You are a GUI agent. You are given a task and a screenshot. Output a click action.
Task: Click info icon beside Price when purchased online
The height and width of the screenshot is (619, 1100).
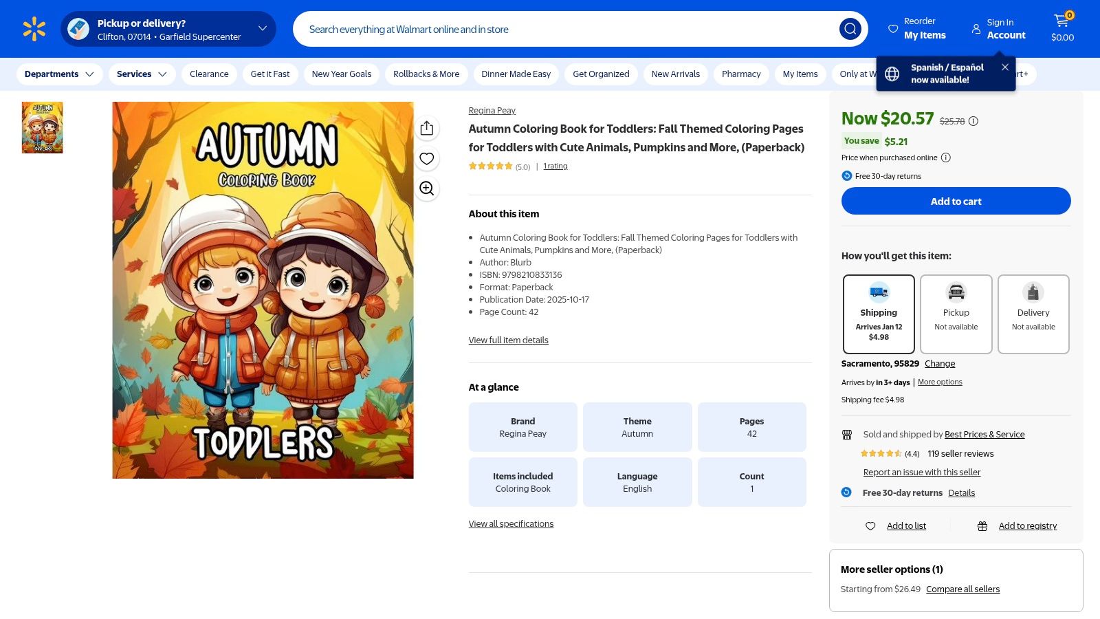click(x=946, y=158)
